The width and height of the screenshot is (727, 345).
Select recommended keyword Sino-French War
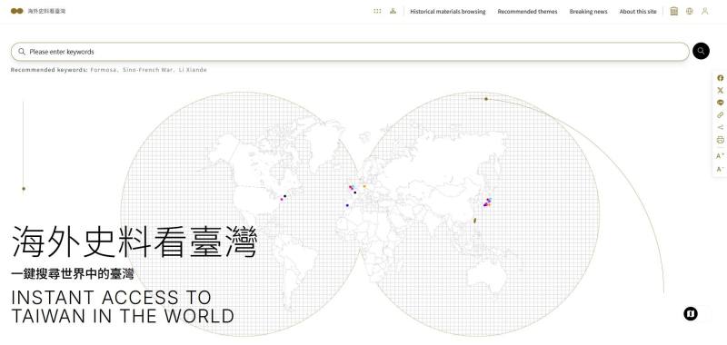pos(148,70)
